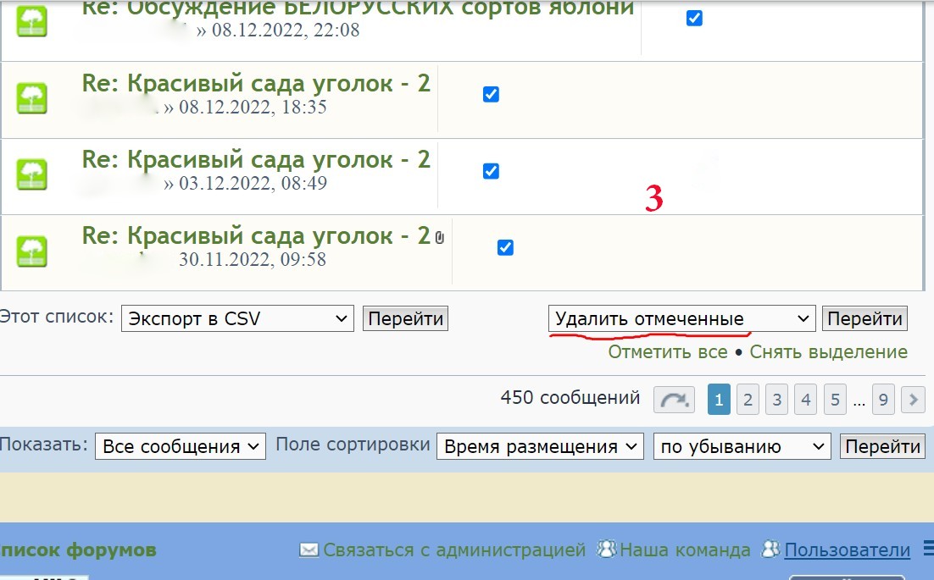Jump to page 9 of messages
This screenshot has width=934, height=580.
pyautogui.click(x=883, y=399)
